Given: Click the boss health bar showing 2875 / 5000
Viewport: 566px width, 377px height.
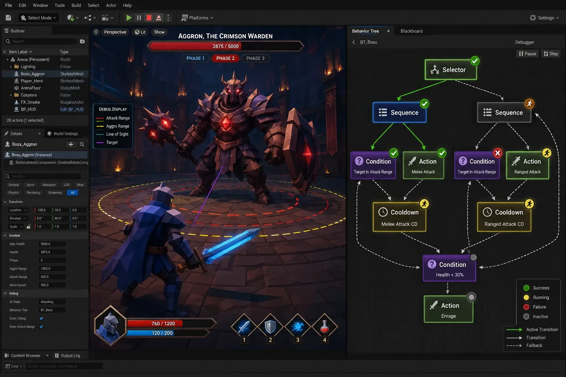Looking at the screenshot, I should tap(226, 46).
